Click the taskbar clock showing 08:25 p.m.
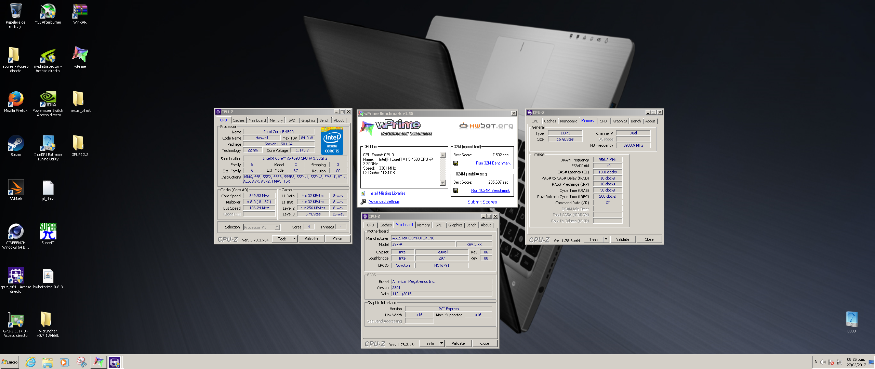 point(856,362)
